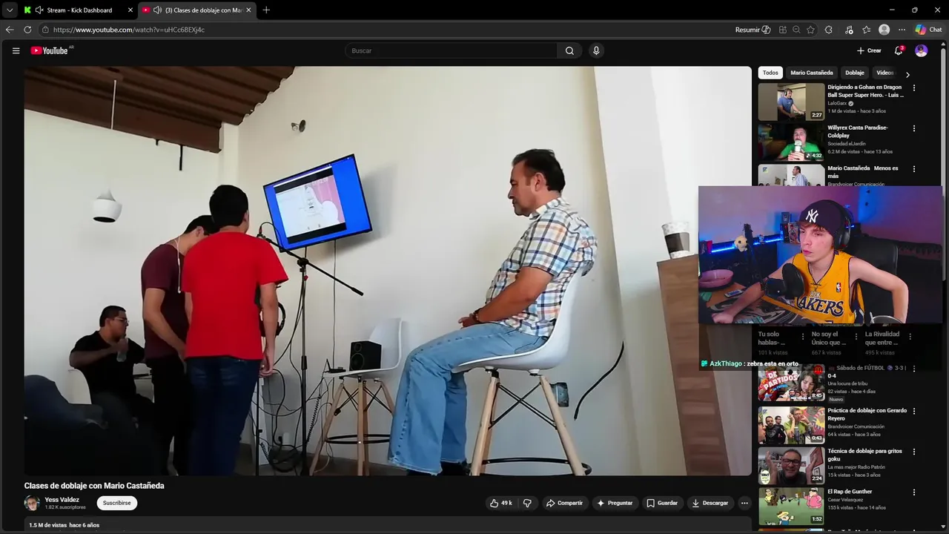Open options for El Rap de Gunther
The width and height of the screenshot is (949, 534).
913,492
